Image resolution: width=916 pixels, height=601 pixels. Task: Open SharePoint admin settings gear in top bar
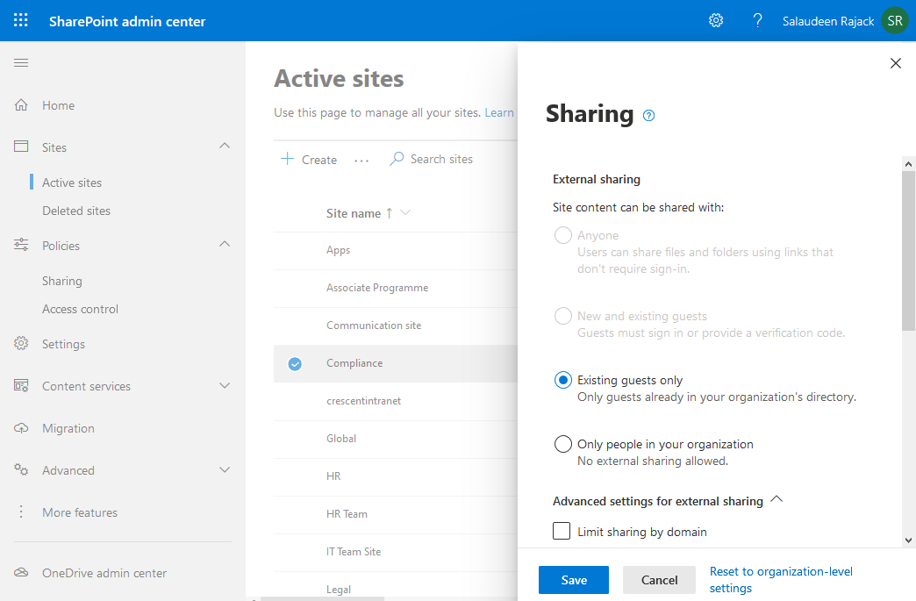click(x=716, y=20)
